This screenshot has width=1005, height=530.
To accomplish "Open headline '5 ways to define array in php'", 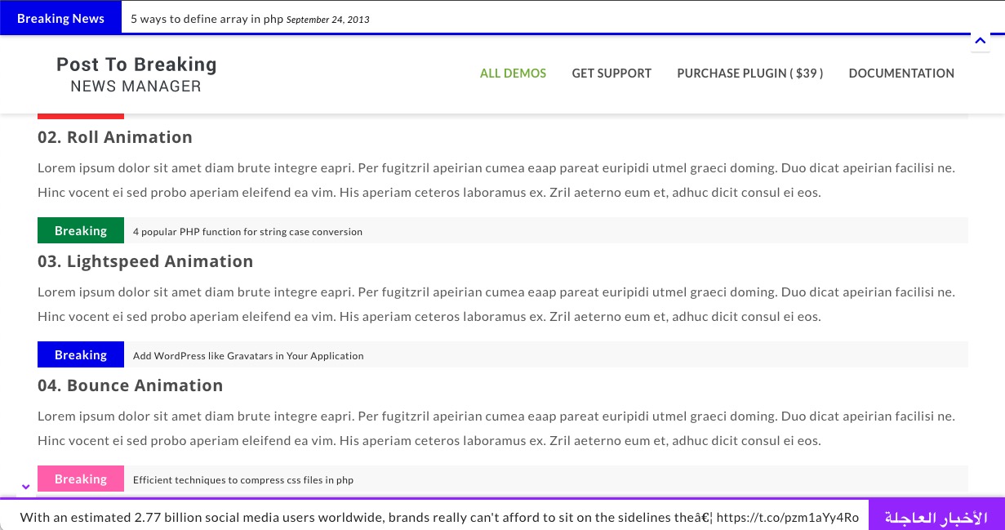I will pyautogui.click(x=207, y=19).
